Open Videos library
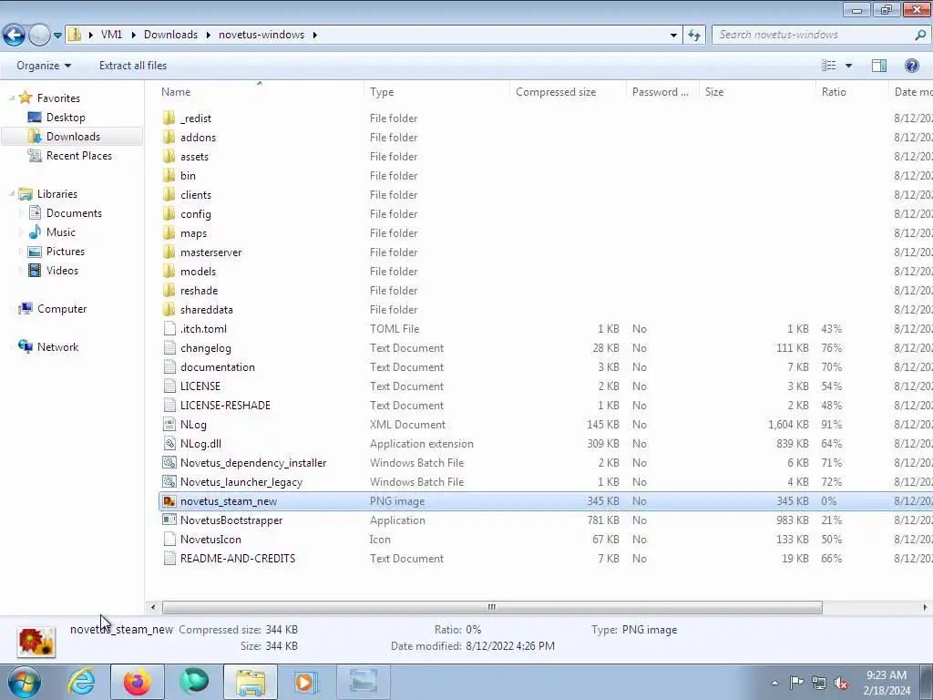 (x=62, y=270)
